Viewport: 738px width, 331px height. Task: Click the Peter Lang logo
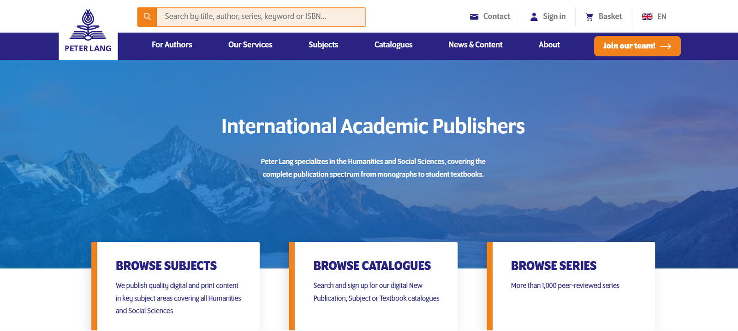[88, 31]
